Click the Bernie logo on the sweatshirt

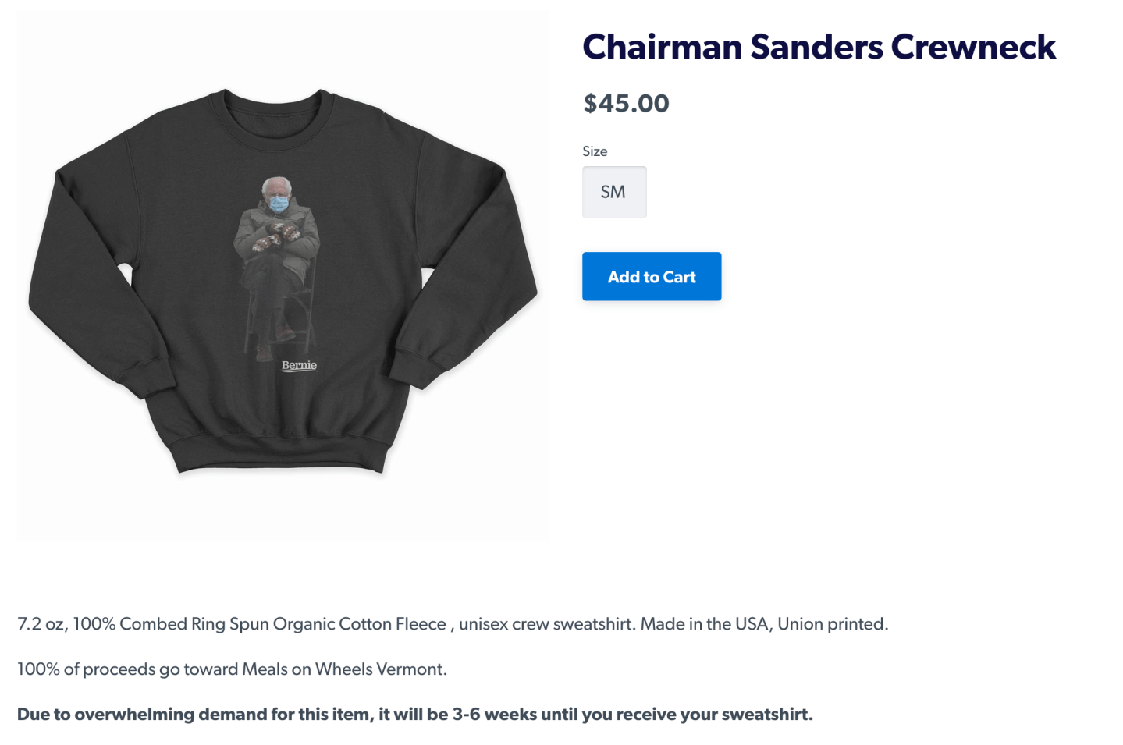click(299, 365)
